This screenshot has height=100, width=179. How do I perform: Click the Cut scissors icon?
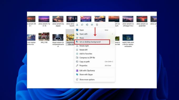[77, 25]
